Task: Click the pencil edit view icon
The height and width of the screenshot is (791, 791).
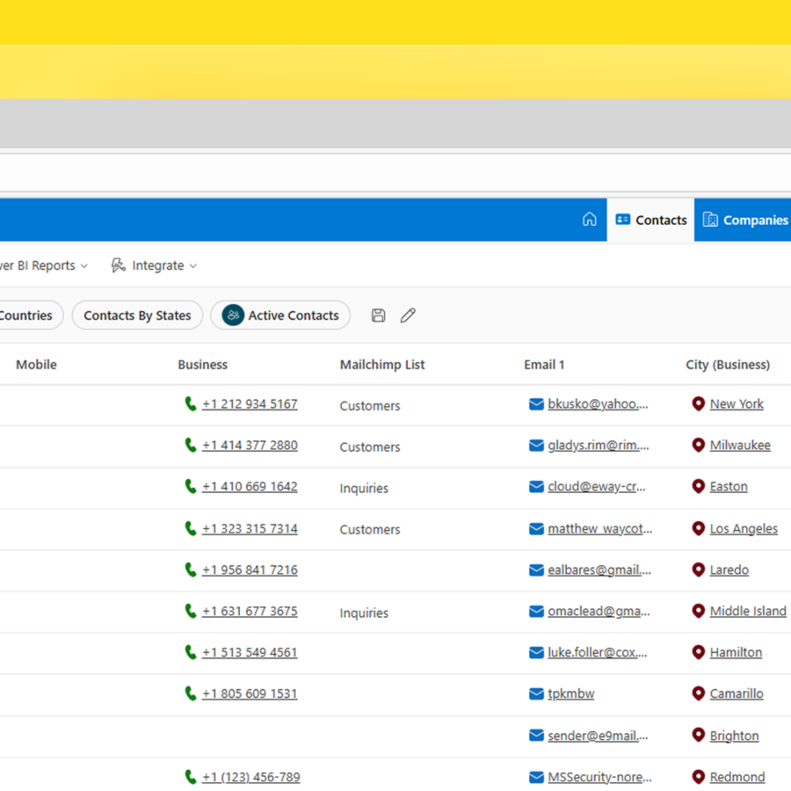Action: [408, 316]
